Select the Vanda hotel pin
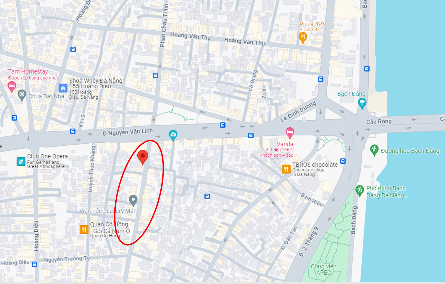This screenshot has width=445, height=284. point(290,133)
